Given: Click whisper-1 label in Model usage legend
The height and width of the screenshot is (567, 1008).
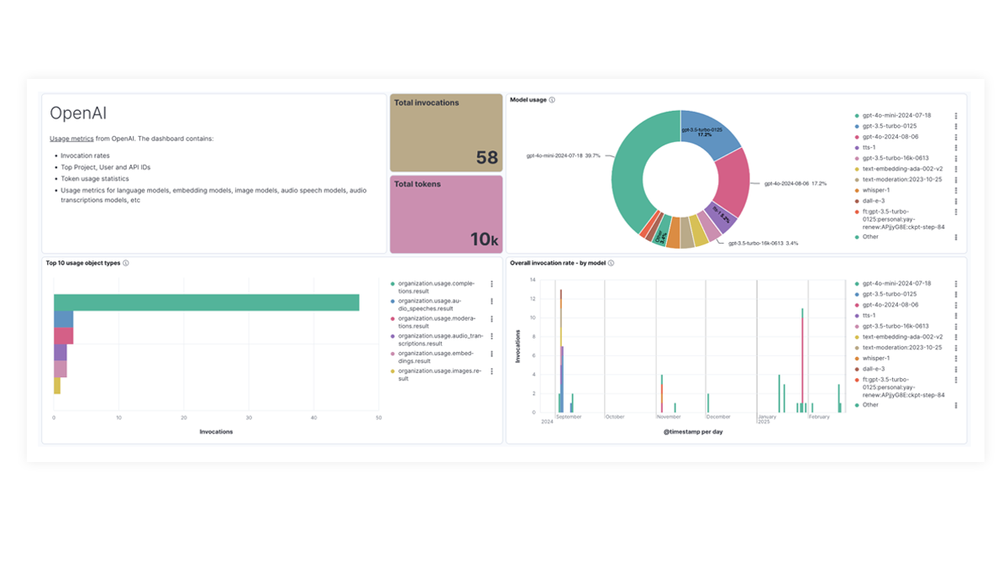Looking at the screenshot, I should pos(875,190).
